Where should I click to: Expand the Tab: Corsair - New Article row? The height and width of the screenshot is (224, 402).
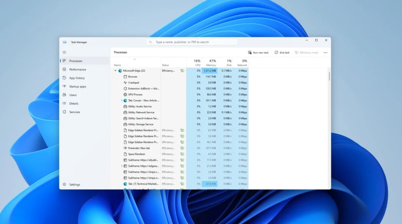point(122,101)
